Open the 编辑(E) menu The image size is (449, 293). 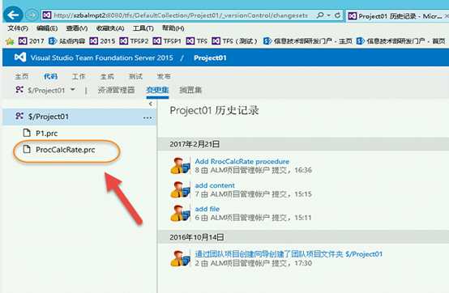click(x=47, y=28)
